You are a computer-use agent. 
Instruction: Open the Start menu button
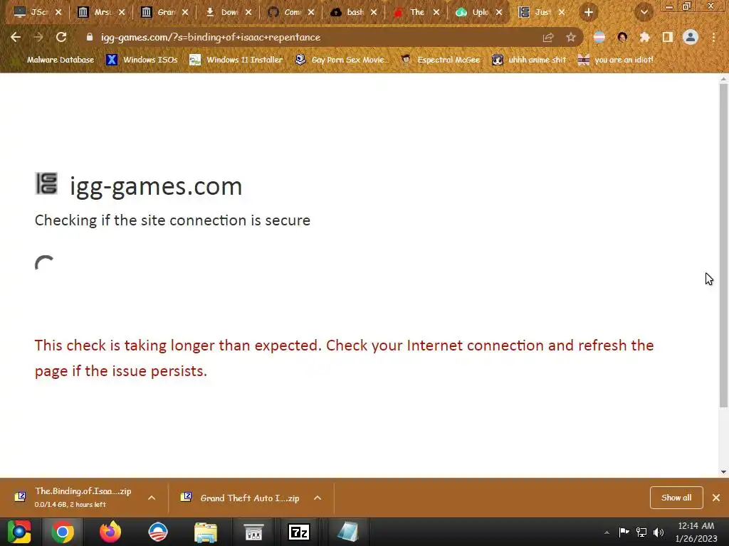click(x=19, y=532)
